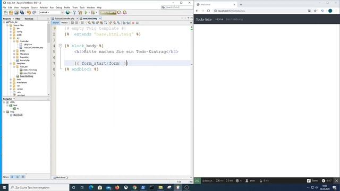340x191 pixels.
Task: Click the Debug Project toolbar icon
Action: click(x=93, y=13)
